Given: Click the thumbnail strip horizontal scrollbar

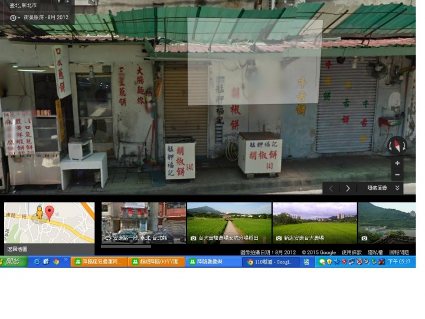Looking at the screenshot, I should 126,246.
